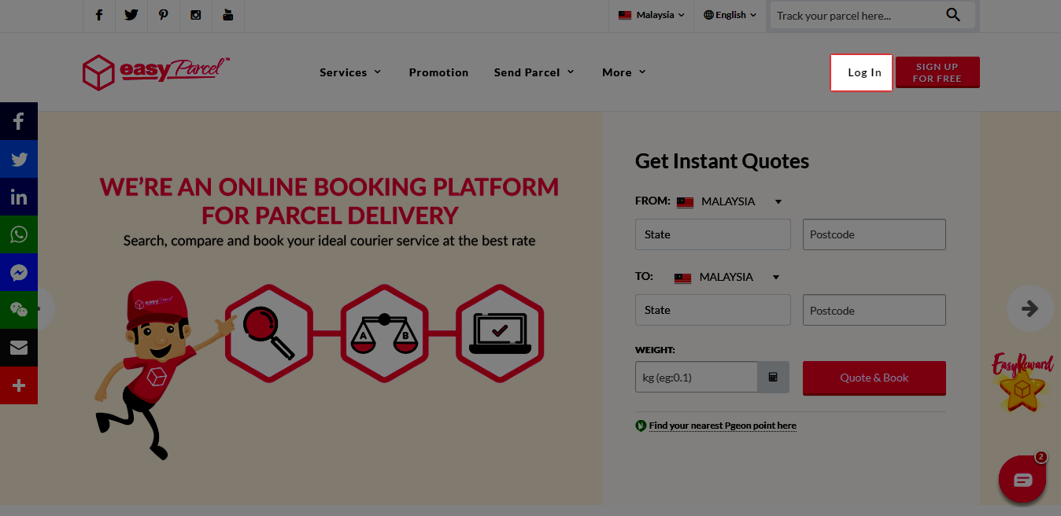The height and width of the screenshot is (516, 1061).
Task: Click the 'Get Instant Quotes' heading
Action: (722, 161)
